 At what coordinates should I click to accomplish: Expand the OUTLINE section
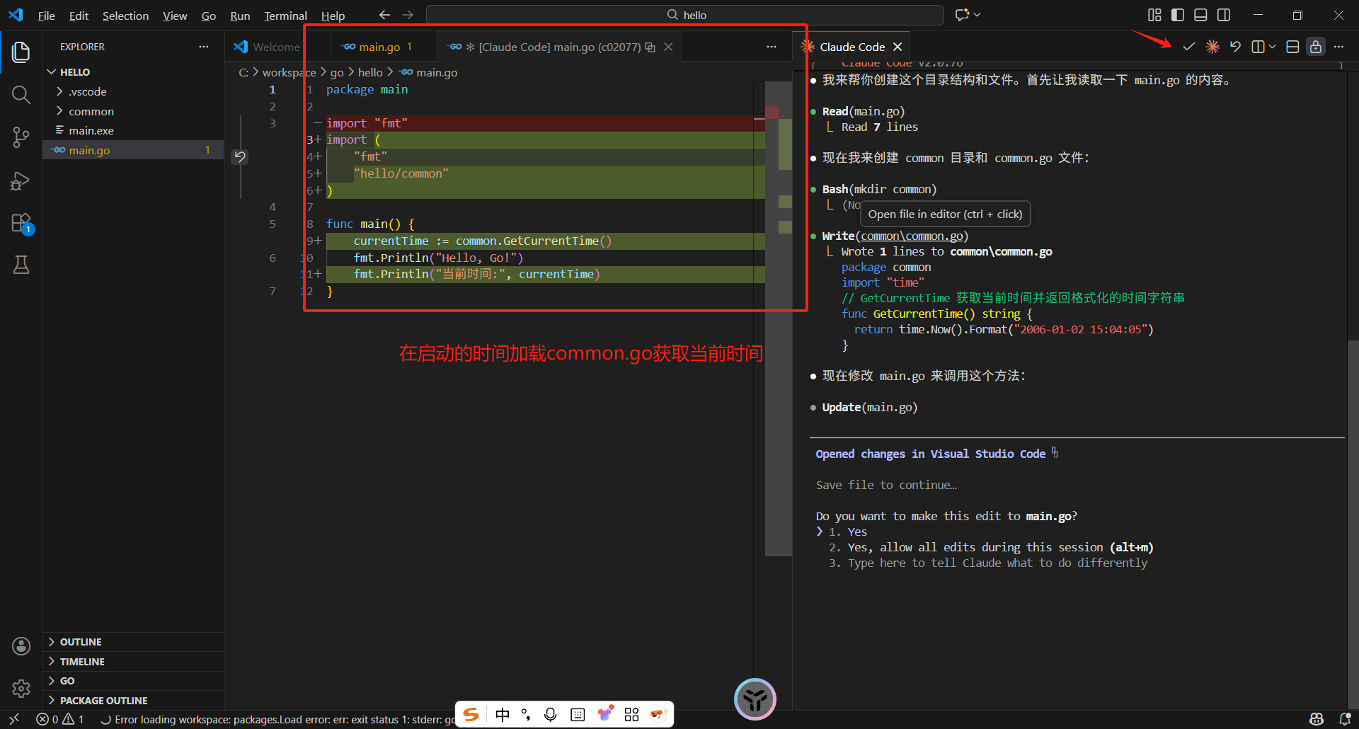(x=133, y=642)
